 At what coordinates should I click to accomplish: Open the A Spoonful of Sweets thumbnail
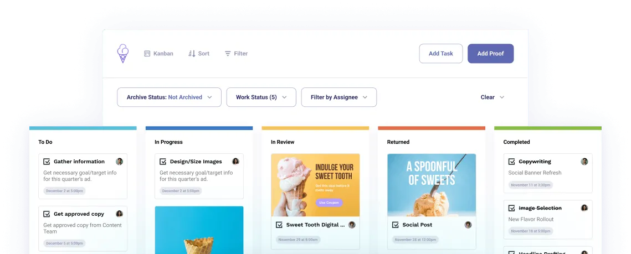(432, 185)
